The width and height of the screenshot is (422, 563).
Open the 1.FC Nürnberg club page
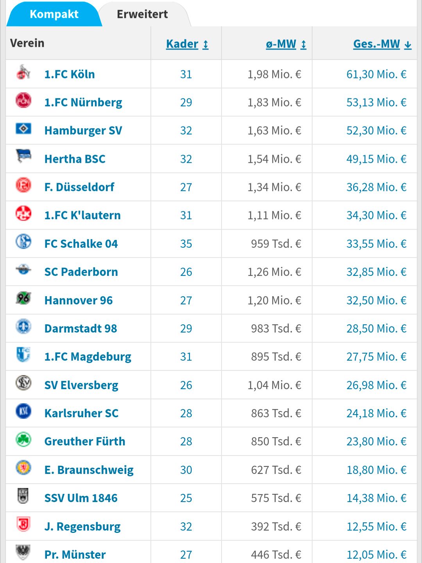tap(83, 102)
